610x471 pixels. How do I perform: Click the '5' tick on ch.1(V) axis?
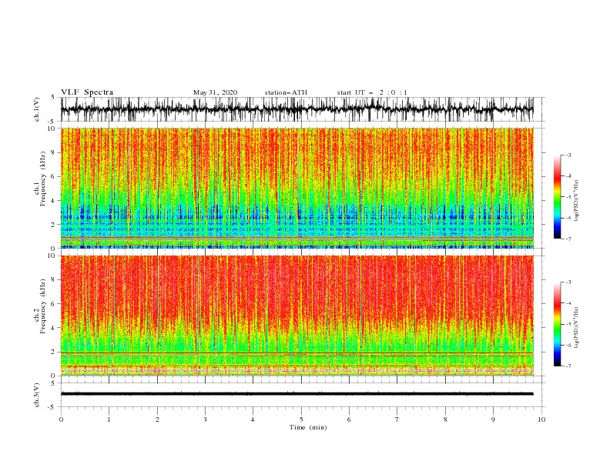pos(54,98)
